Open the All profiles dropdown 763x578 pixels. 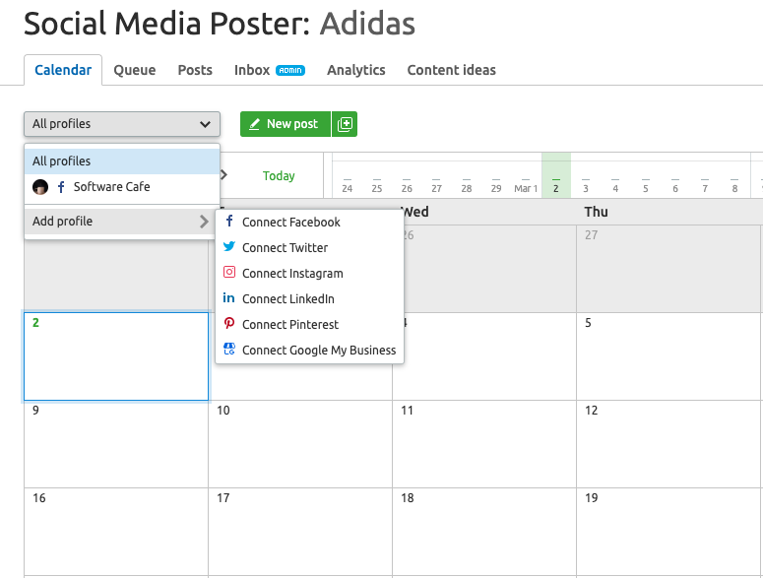(121, 124)
